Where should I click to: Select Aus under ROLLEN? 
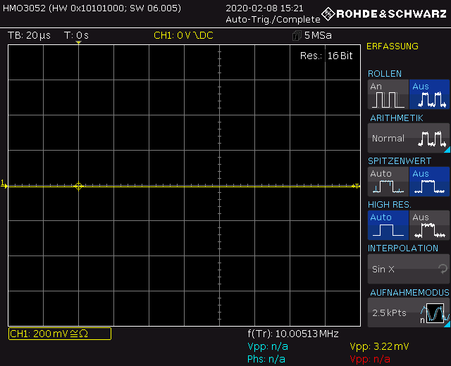point(429,94)
